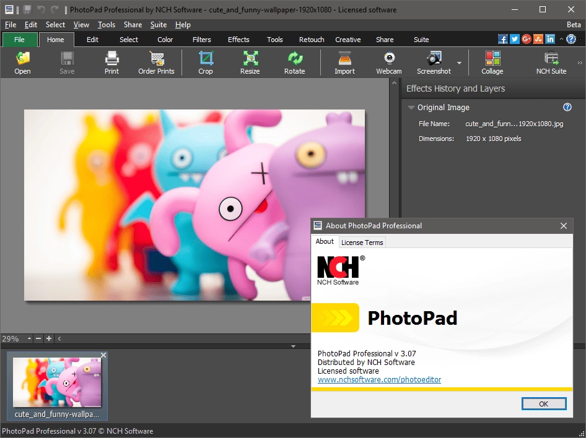
Task: Switch to the Filters ribbon tab
Action: (x=202, y=40)
